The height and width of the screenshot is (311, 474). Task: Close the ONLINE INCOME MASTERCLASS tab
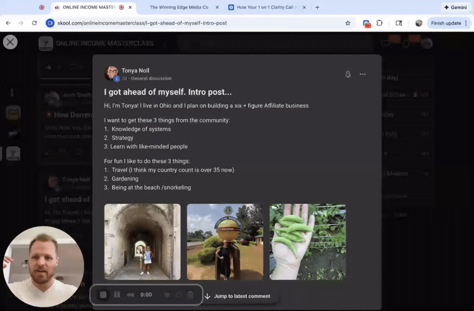point(130,7)
